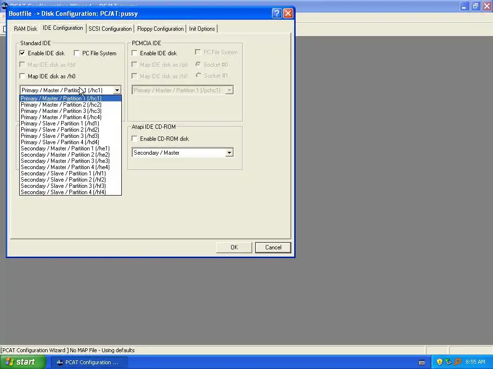Choose Primary / Master / Partition 1 (/hc1)
Image resolution: width=493 pixels, height=369 pixels.
70,98
